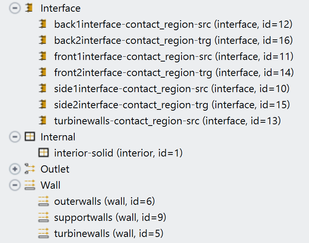Click icon beside supportwalls wall
Screen dimensions: 309x243
[x=43, y=217]
